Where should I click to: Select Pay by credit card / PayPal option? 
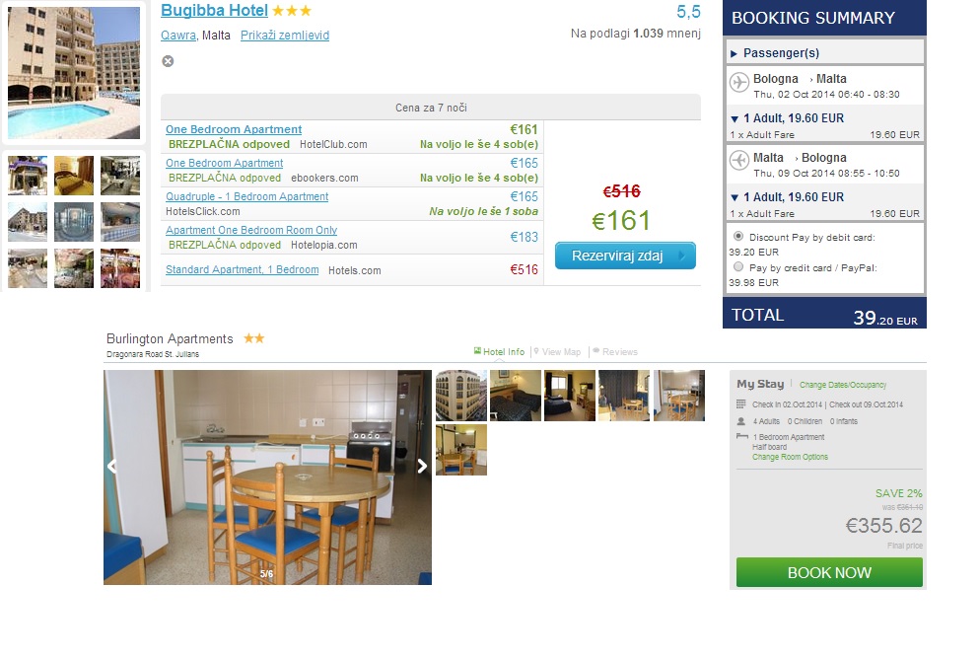(x=738, y=267)
